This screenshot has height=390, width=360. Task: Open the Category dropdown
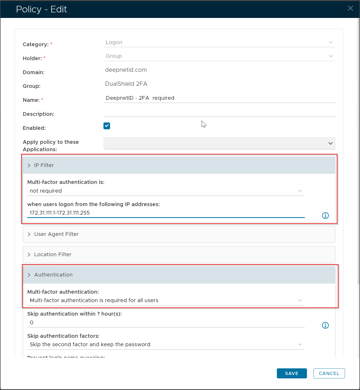click(x=219, y=42)
